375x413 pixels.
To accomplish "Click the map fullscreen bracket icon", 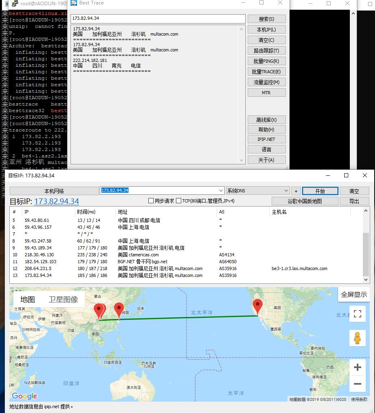I will point(357,314).
